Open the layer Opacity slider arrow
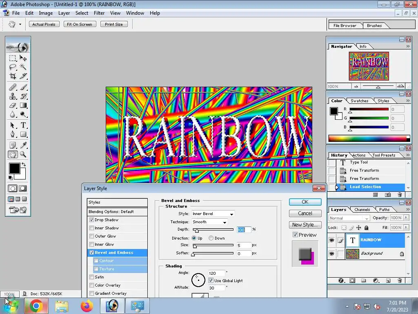The image size is (418, 314). 406,218
